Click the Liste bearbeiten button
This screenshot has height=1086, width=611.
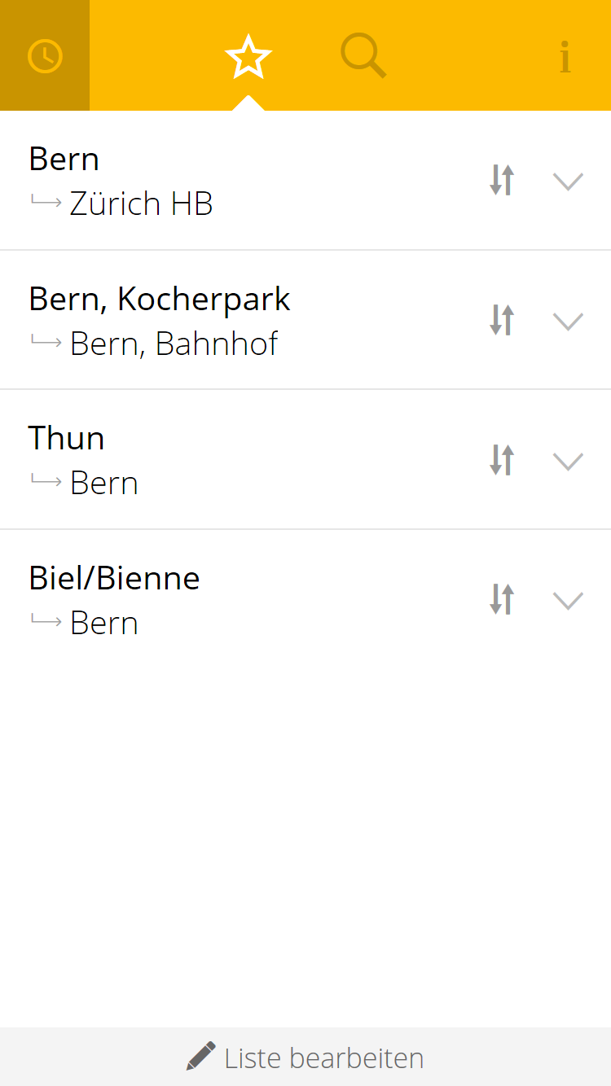pyautogui.click(x=323, y=1058)
